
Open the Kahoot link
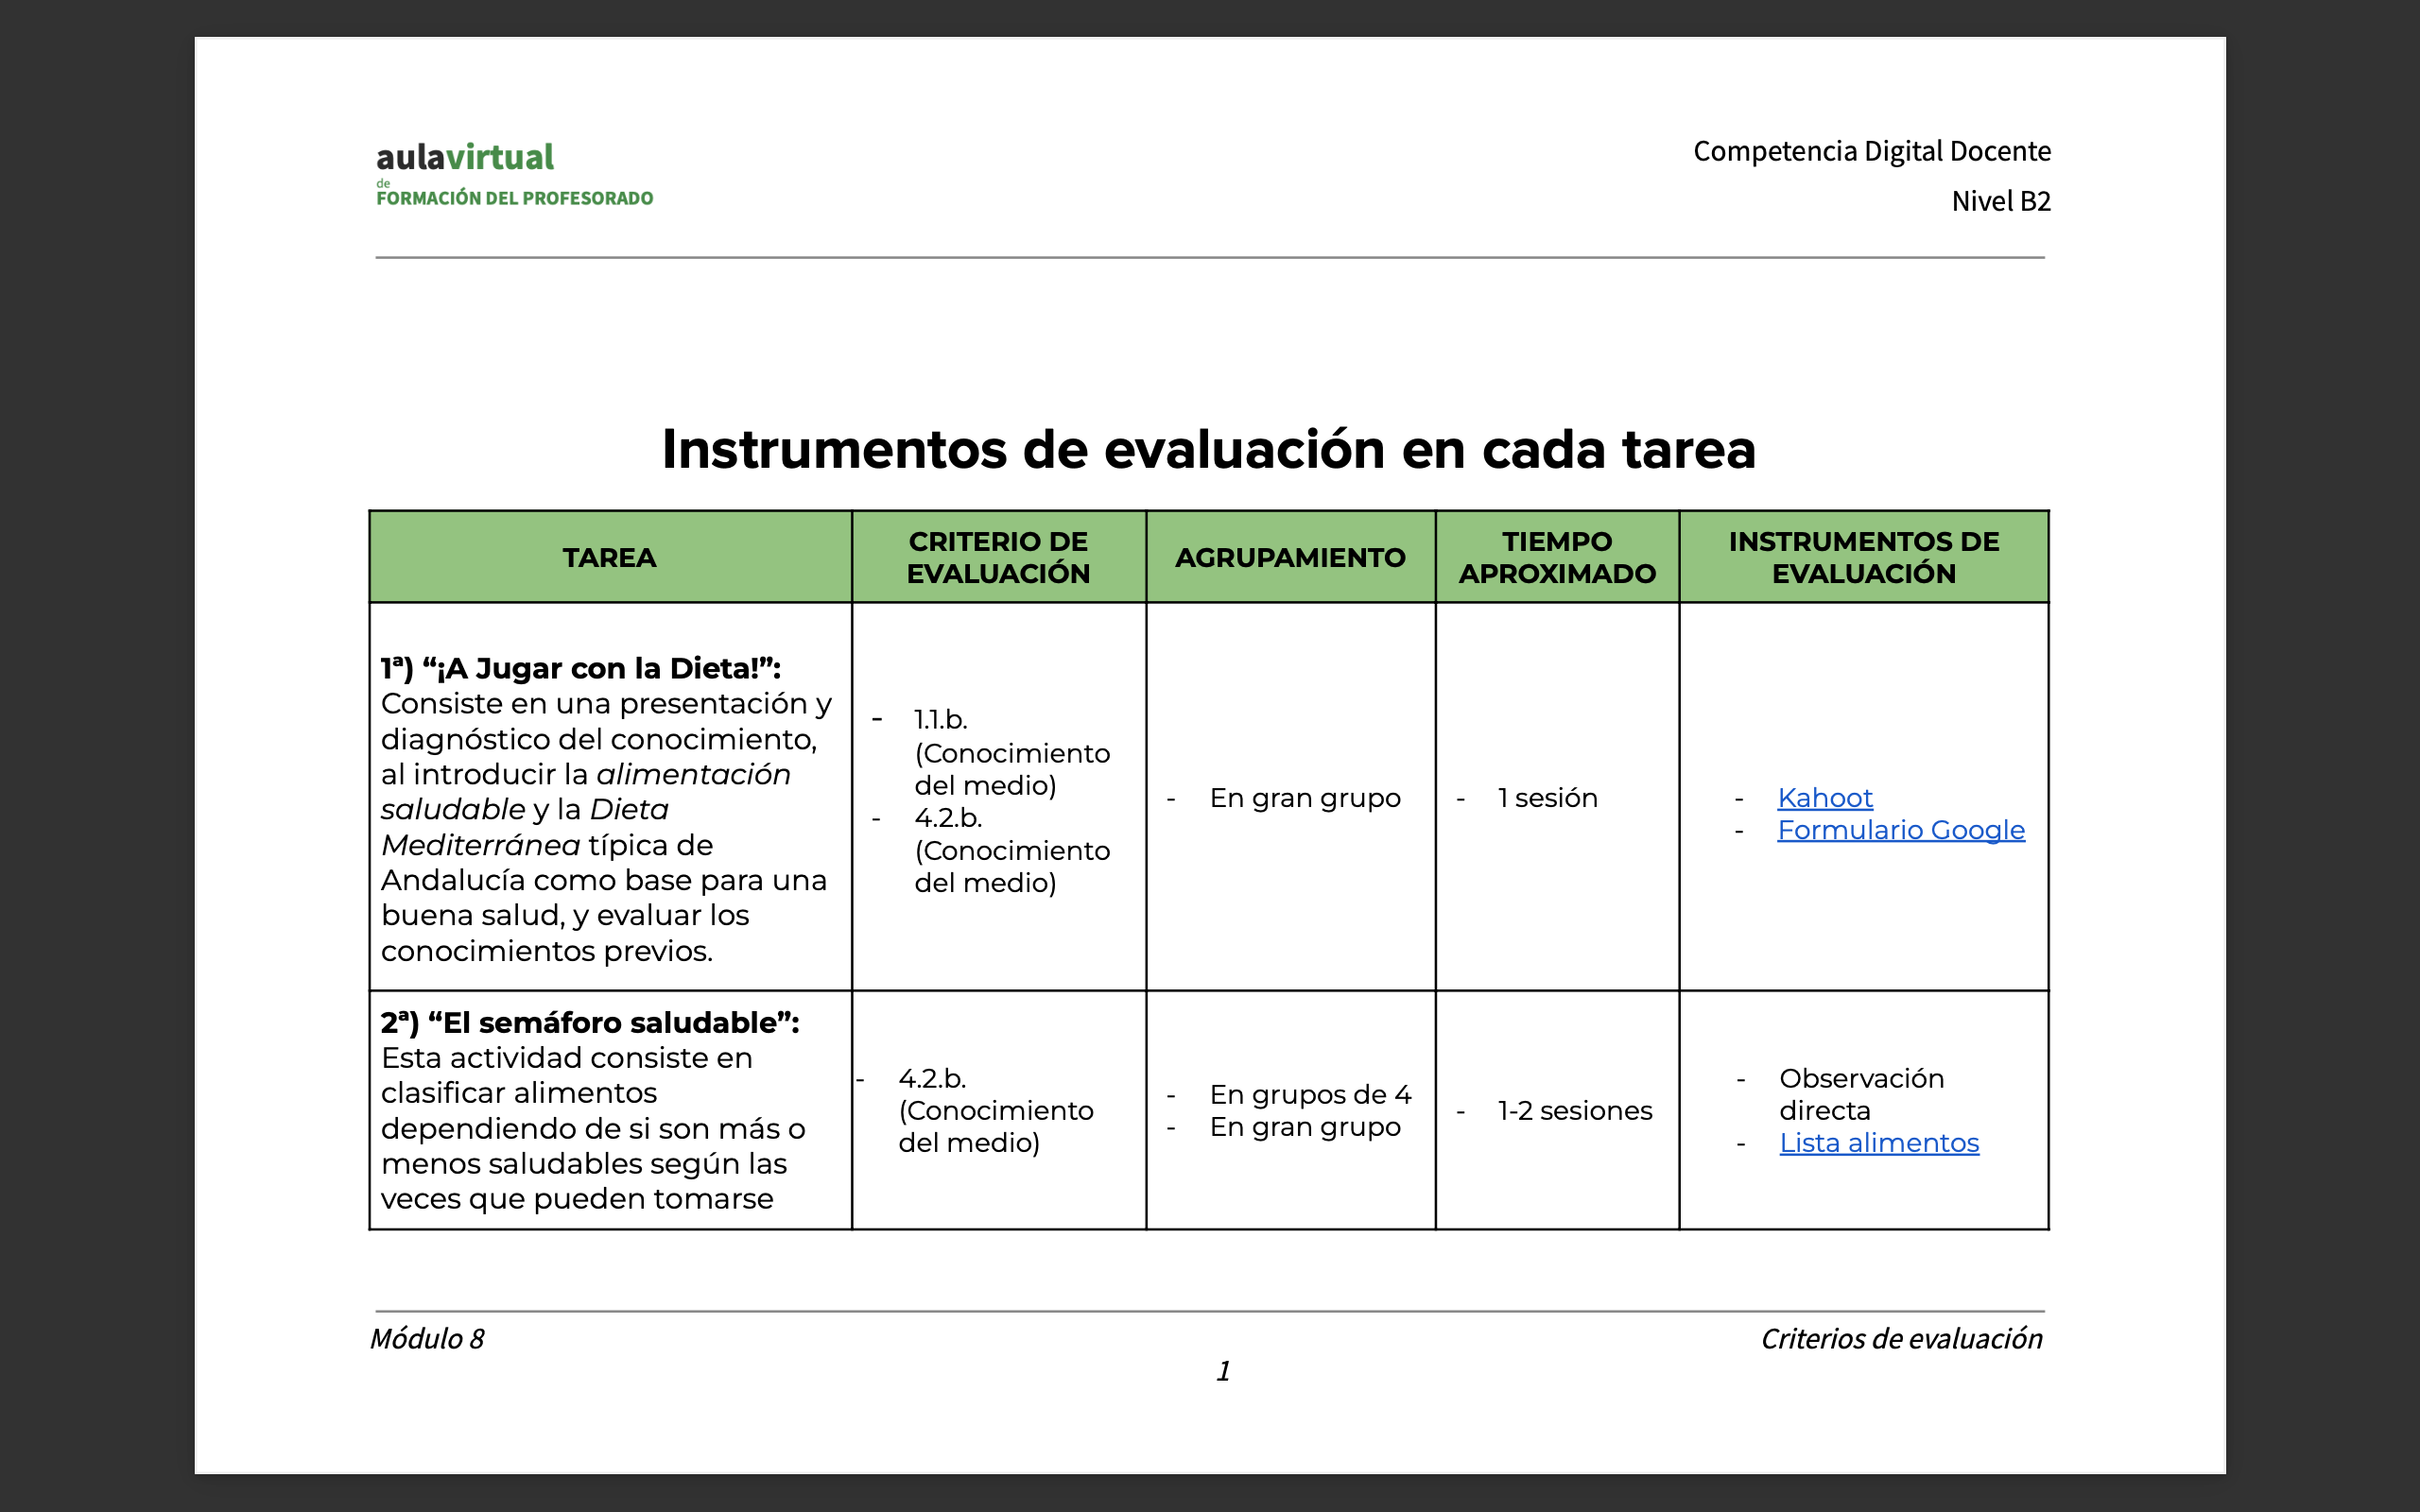click(x=1824, y=798)
